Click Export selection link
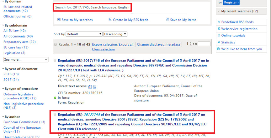The image size is (271, 138). (x=104, y=45)
